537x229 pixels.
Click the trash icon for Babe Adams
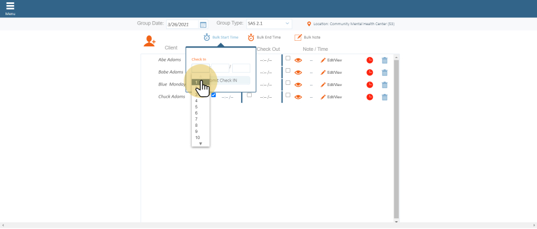(384, 72)
